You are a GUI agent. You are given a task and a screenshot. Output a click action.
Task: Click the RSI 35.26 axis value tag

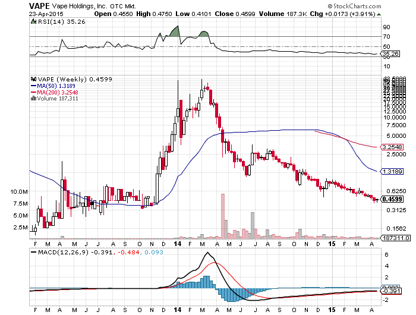click(390, 54)
